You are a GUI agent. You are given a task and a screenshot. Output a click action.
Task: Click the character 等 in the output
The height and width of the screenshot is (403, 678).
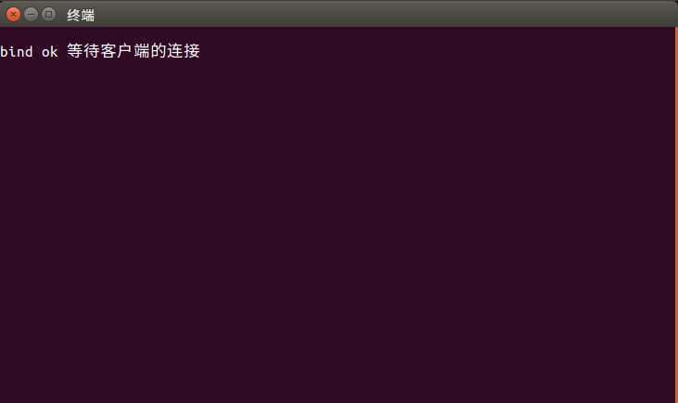click(75, 51)
